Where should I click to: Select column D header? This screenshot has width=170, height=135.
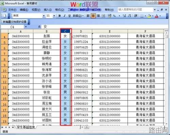point(81,31)
